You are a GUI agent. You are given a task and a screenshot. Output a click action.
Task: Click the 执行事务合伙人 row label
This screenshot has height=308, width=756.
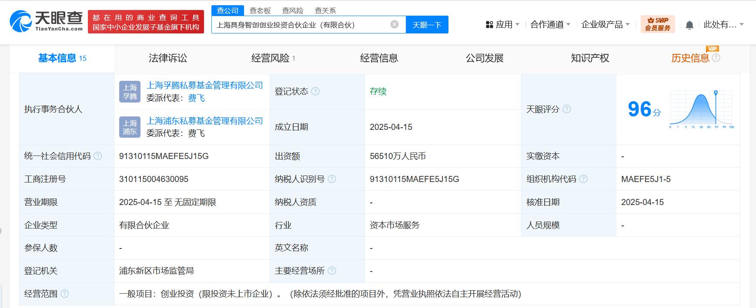point(53,109)
